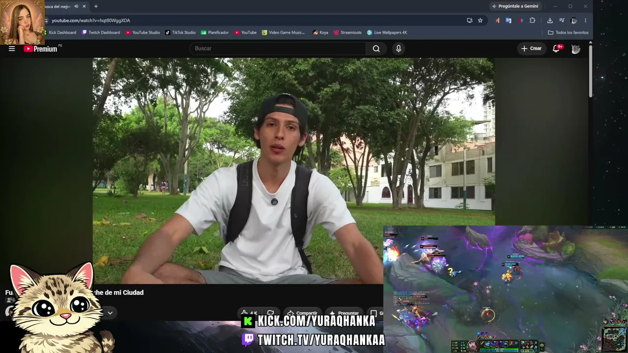The image size is (628, 353).
Task: Open the Planificador bookmark
Action: 215,33
